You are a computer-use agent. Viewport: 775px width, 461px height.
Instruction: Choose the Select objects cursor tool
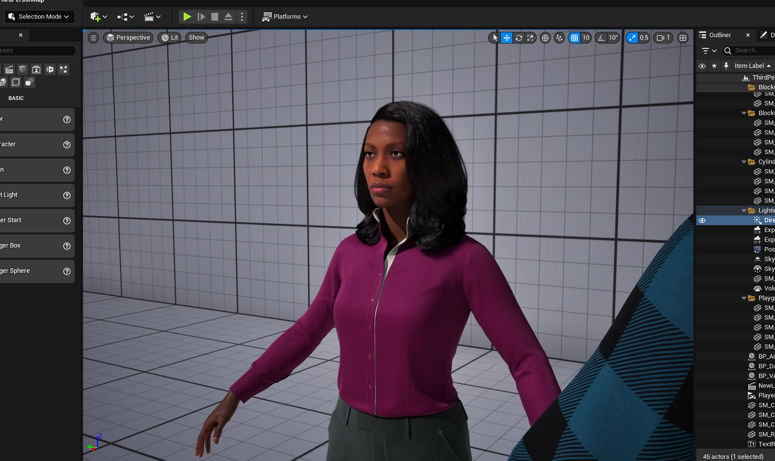pyautogui.click(x=495, y=37)
